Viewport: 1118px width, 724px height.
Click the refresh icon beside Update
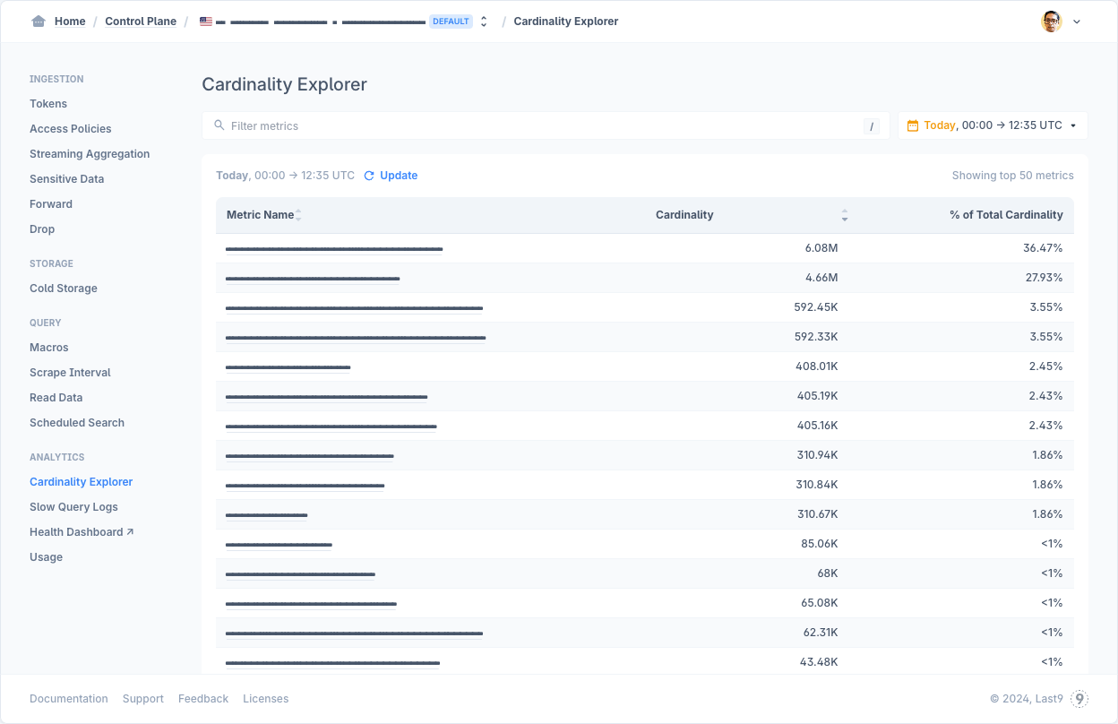[368, 176]
